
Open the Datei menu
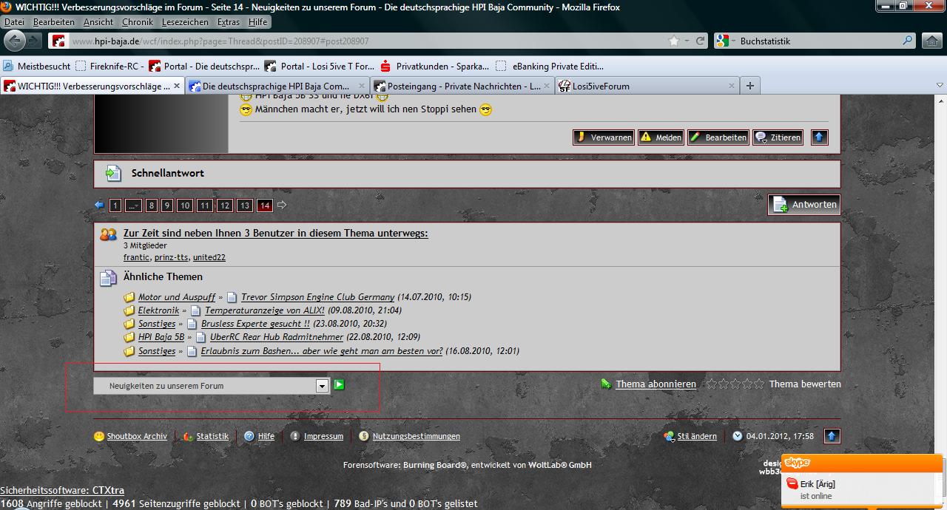14,22
